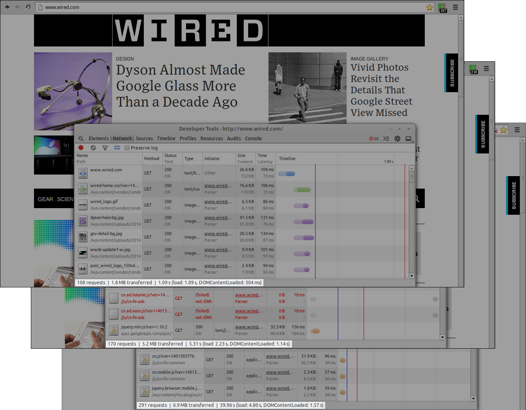This screenshot has width=526, height=410.
Task: Open the extension icon showing 167
Action: point(442,7)
